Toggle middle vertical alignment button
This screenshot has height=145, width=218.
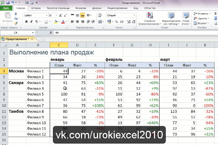(78, 15)
